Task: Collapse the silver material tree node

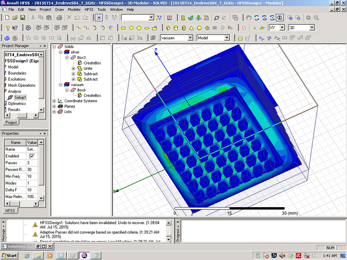Action: point(60,52)
